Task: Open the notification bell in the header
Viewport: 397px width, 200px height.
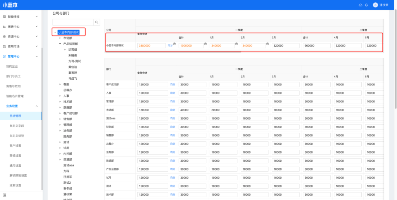Action: pyautogui.click(x=366, y=5)
